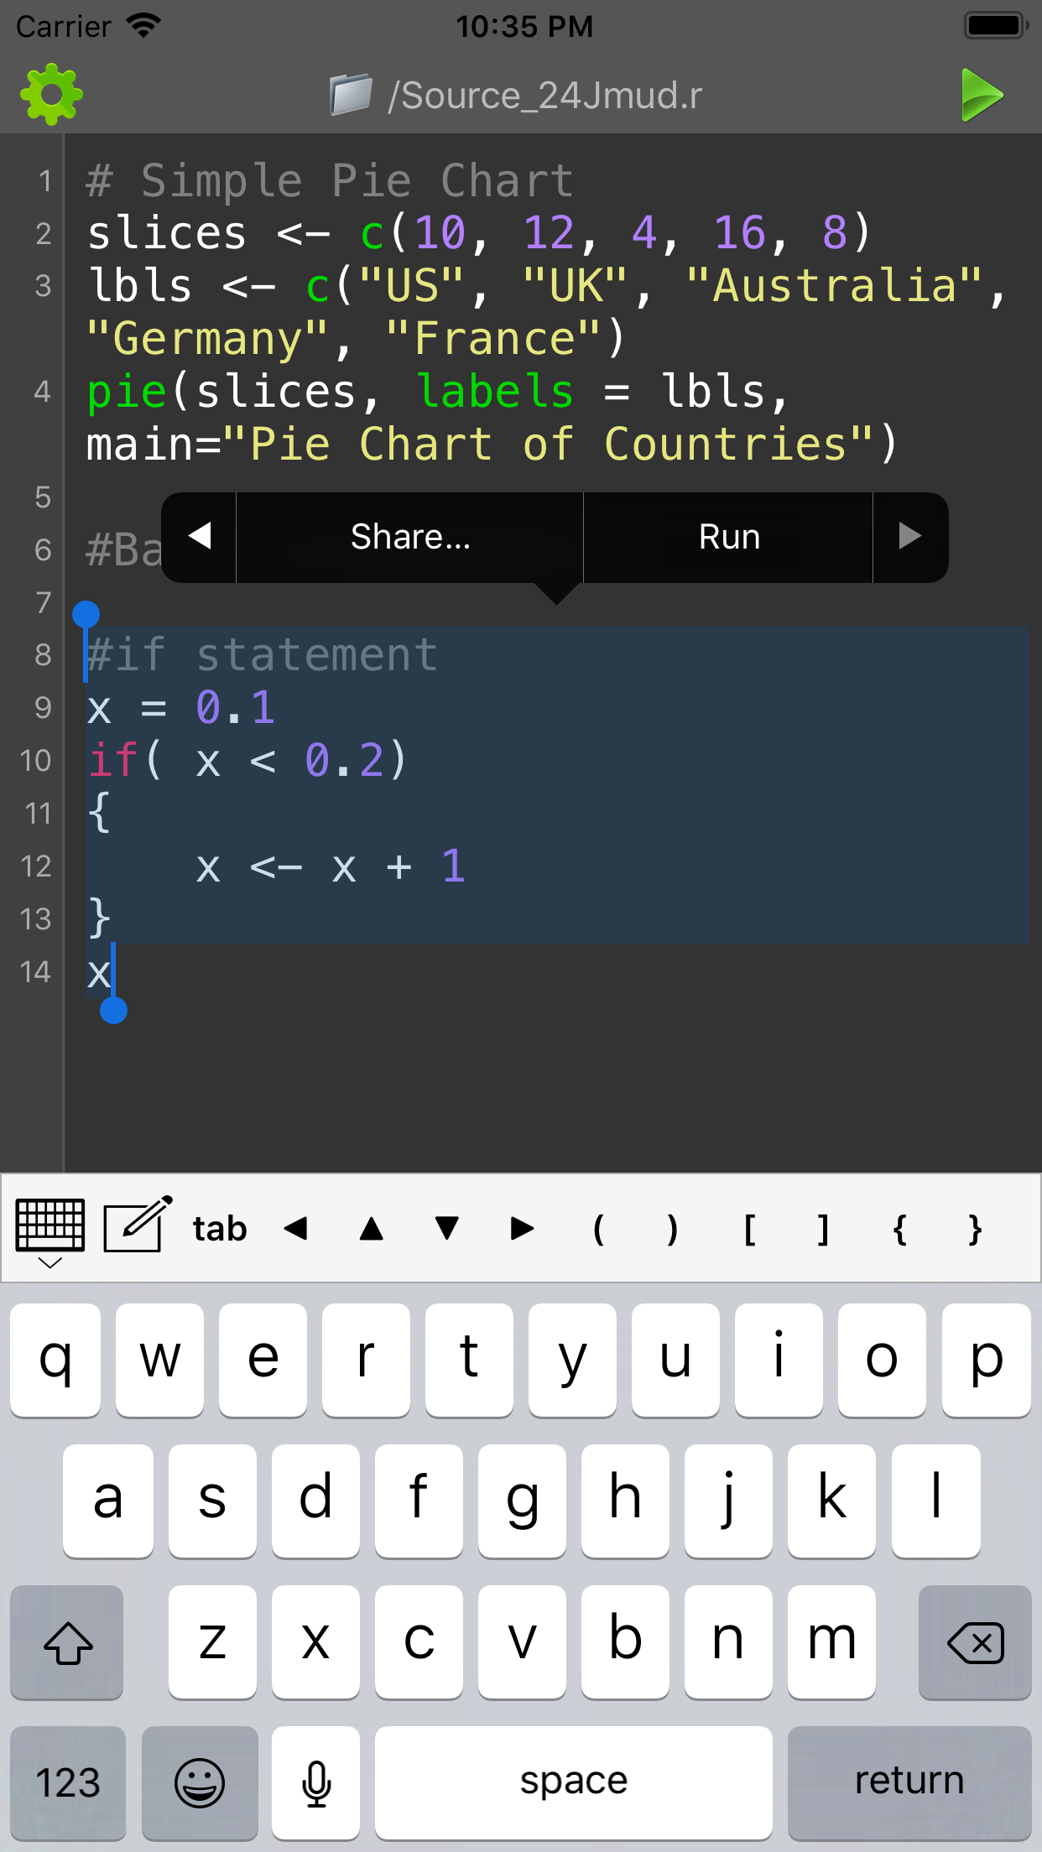1042x1852 pixels.
Task: Insert a closing square bracket from the toolbar
Action: point(823,1230)
